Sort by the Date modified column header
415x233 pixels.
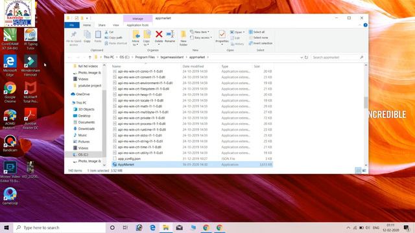tap(193, 66)
